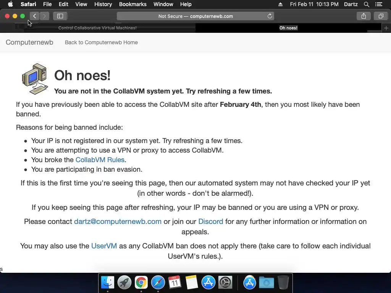The width and height of the screenshot is (391, 293).
Task: Open the Window menu
Action: tap(163, 4)
